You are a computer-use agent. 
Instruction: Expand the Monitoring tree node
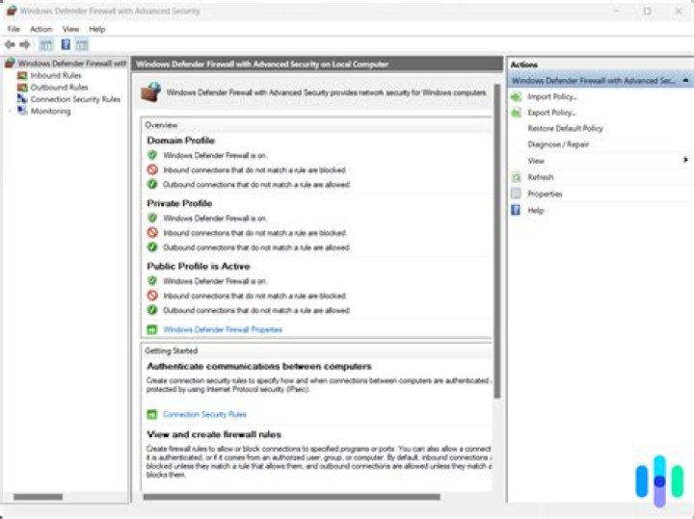tap(10, 111)
